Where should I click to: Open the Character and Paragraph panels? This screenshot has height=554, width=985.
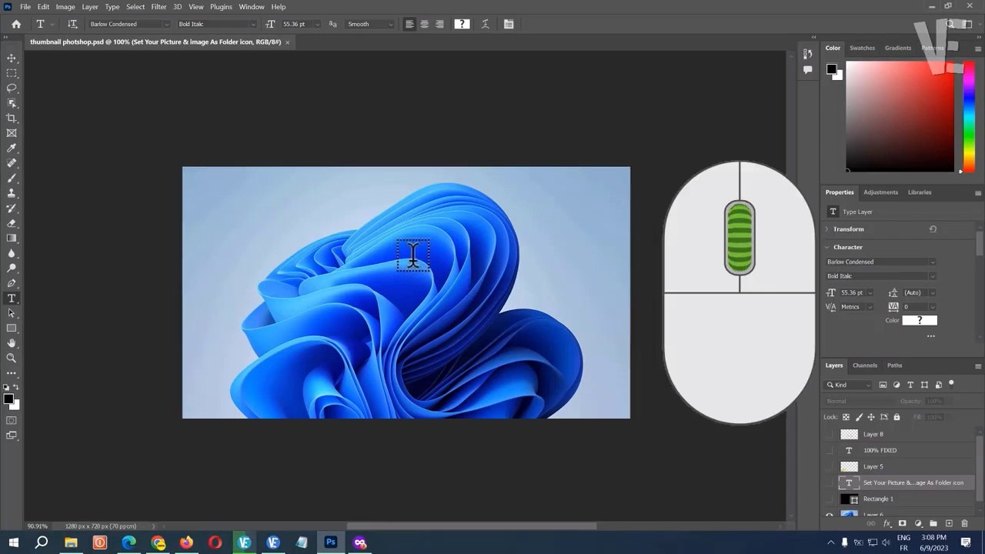tap(509, 24)
